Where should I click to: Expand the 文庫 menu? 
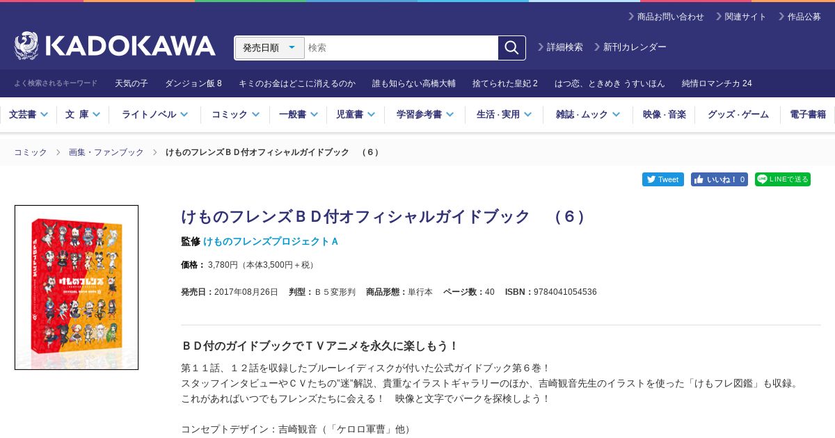click(x=83, y=115)
